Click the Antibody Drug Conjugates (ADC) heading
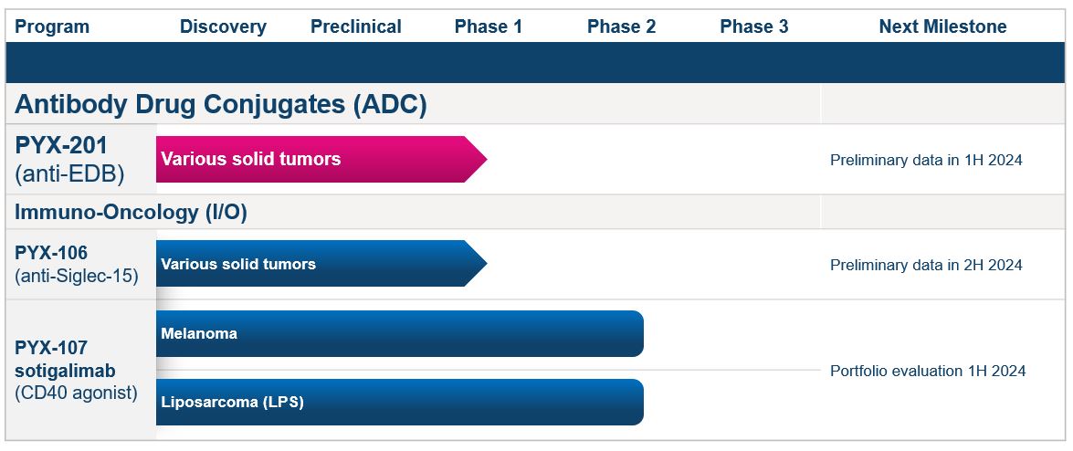The width and height of the screenshot is (1073, 451). point(221,104)
